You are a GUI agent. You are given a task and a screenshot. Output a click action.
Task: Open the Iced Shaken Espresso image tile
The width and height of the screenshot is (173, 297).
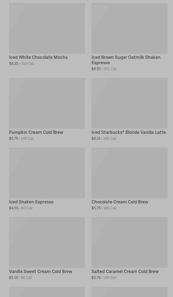(x=47, y=173)
